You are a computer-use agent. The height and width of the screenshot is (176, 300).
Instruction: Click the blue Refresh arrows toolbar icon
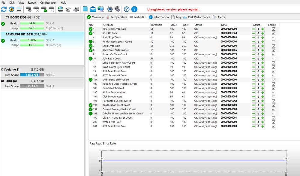(x=4, y=9)
